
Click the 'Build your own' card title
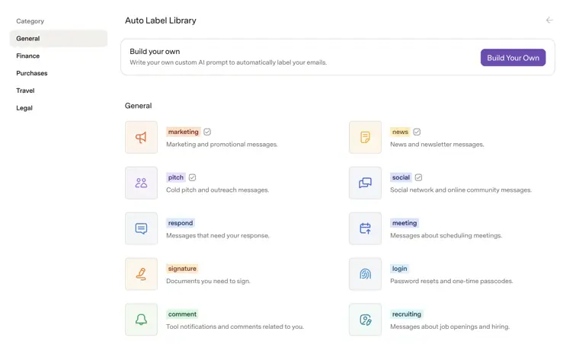pyautogui.click(x=155, y=52)
